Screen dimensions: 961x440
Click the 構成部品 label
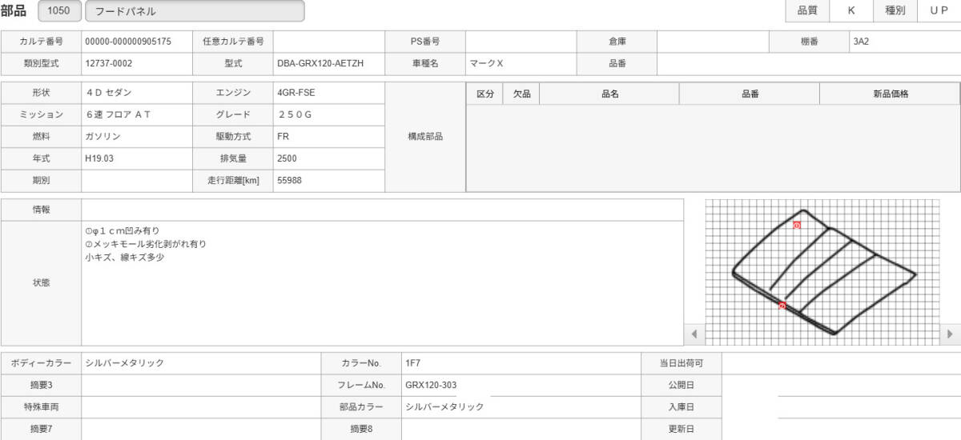tap(425, 137)
